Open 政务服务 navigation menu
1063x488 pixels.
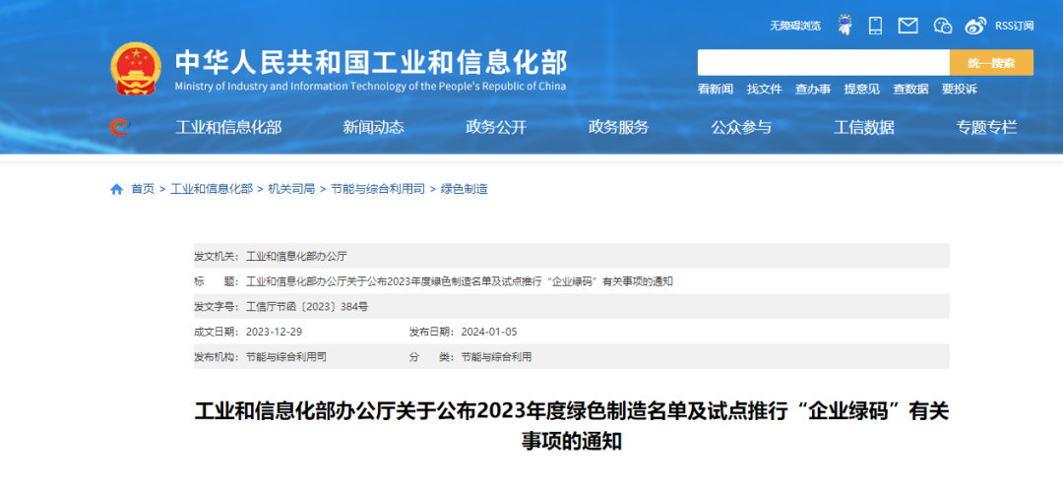619,127
